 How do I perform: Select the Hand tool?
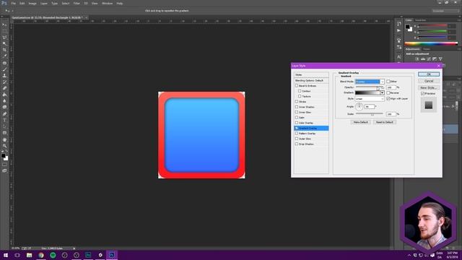coord(4,139)
